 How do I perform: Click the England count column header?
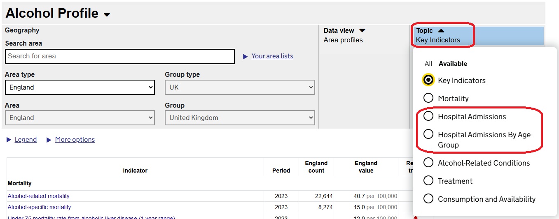316,167
